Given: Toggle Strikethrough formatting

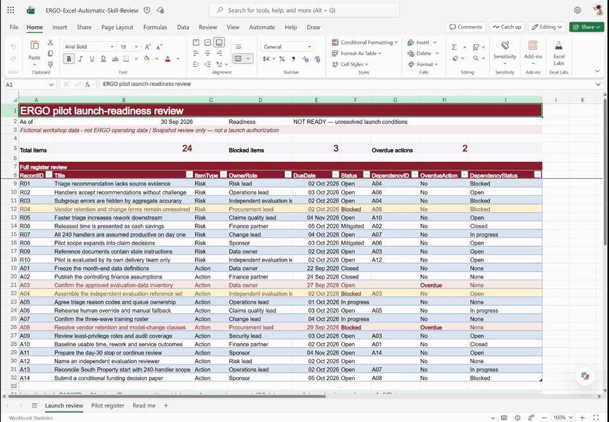Looking at the screenshot, I should 115,58.
